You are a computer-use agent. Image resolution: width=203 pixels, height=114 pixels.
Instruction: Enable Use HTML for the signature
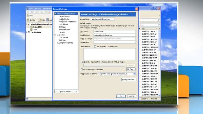click(95, 47)
